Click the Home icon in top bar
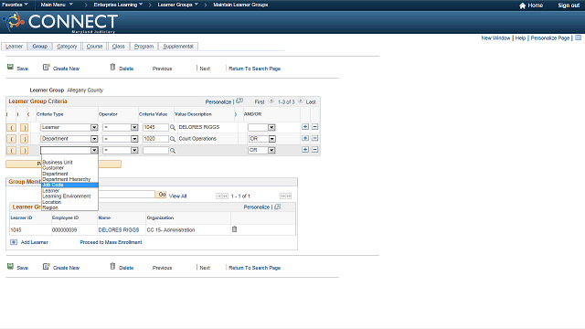Screen dimensions: 585x329 (522, 5)
